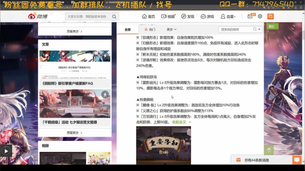Open the 视频 video section
Screen dimensions: 305x171
(168, 17)
